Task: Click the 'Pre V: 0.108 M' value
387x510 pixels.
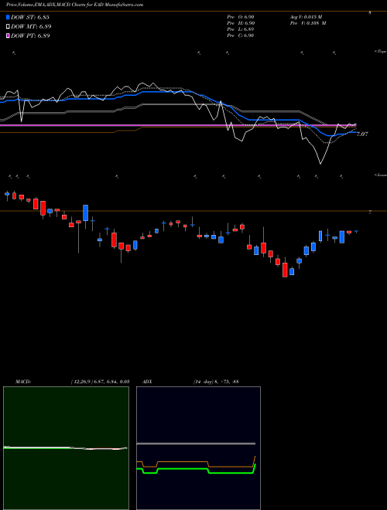Action: click(308, 23)
